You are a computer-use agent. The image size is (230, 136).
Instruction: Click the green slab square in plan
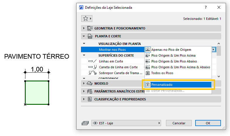[37, 93]
